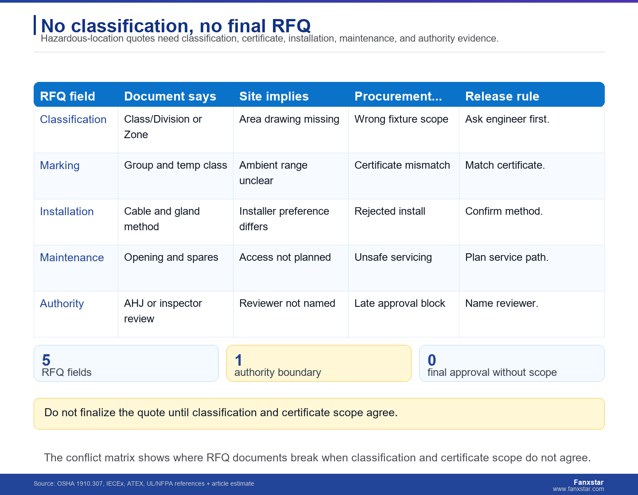Click the '0 final approval without scope' card
This screenshot has width=638, height=495.
[512, 364]
